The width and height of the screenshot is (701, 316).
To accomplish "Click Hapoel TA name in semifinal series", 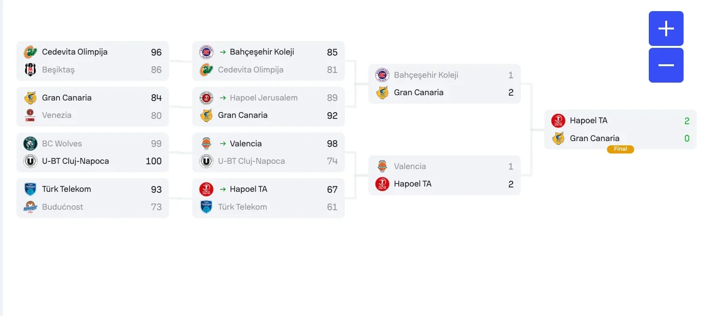I will (412, 184).
